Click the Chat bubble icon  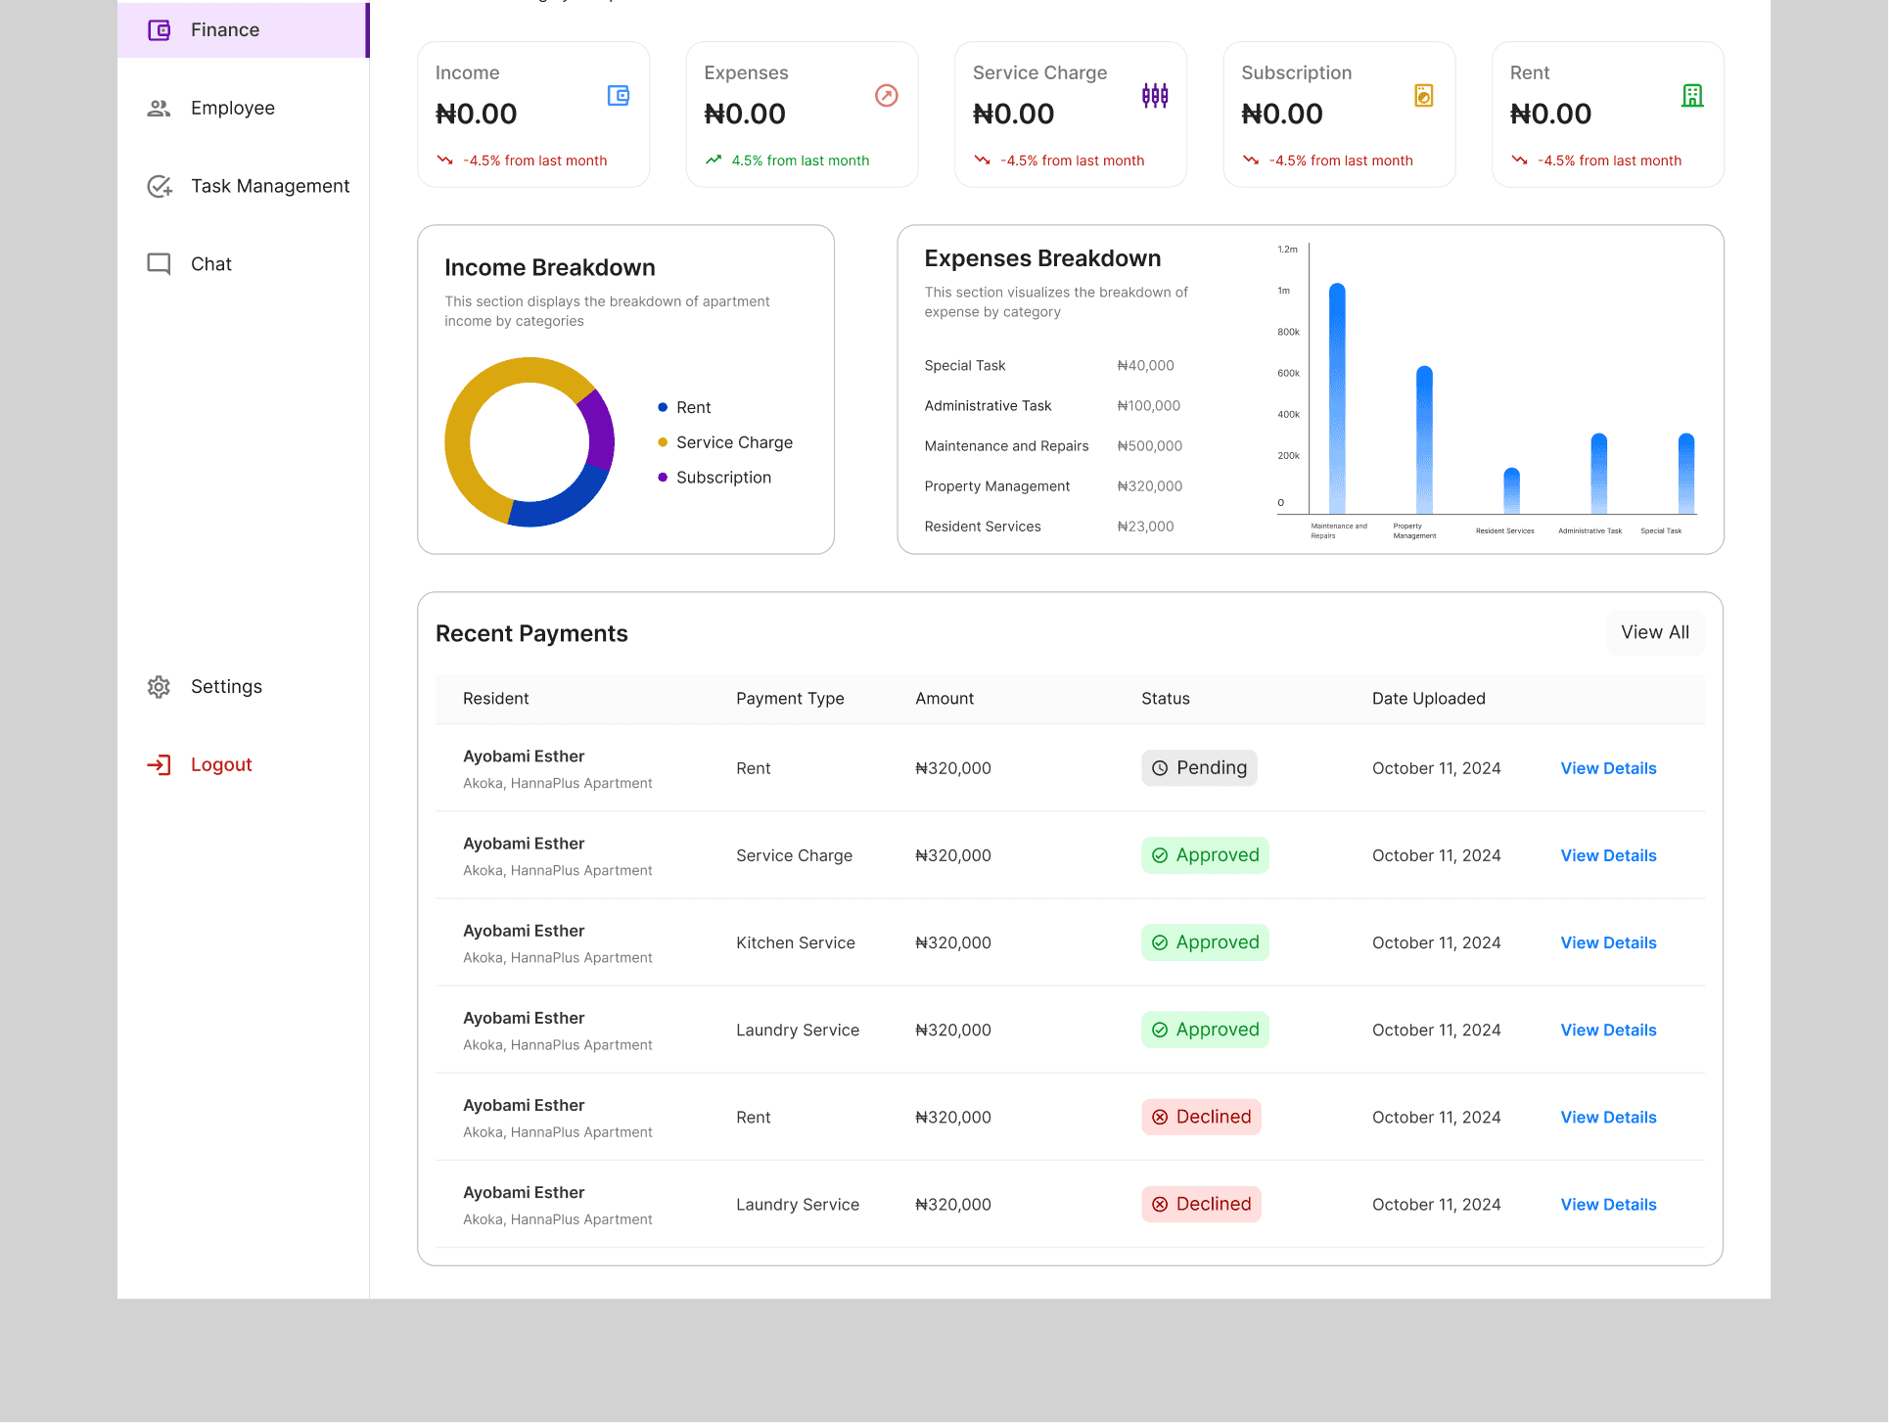pos(159,264)
